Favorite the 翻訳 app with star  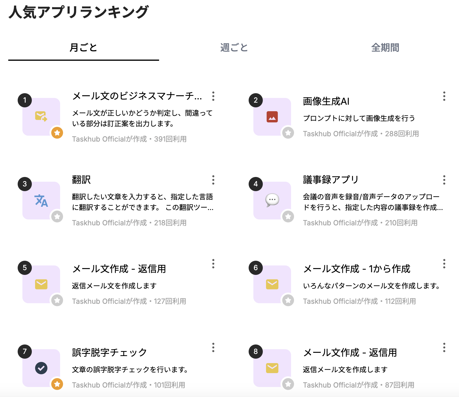coord(57,216)
